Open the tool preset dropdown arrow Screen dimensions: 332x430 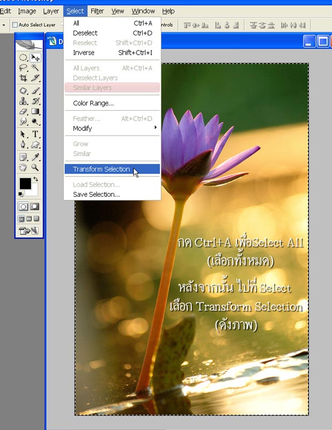4,25
